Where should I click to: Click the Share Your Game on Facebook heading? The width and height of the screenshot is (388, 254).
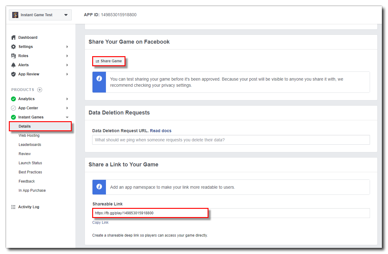click(x=129, y=42)
